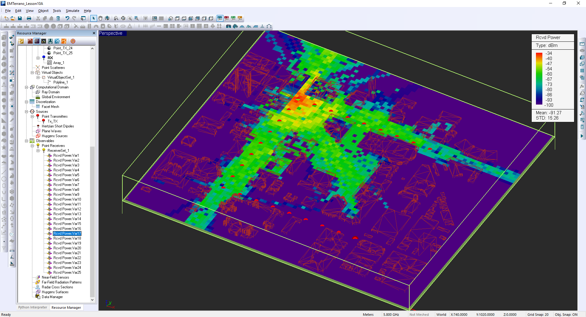Toggle Obj. Snap ON in status bar
586x317 pixels.
click(566, 315)
